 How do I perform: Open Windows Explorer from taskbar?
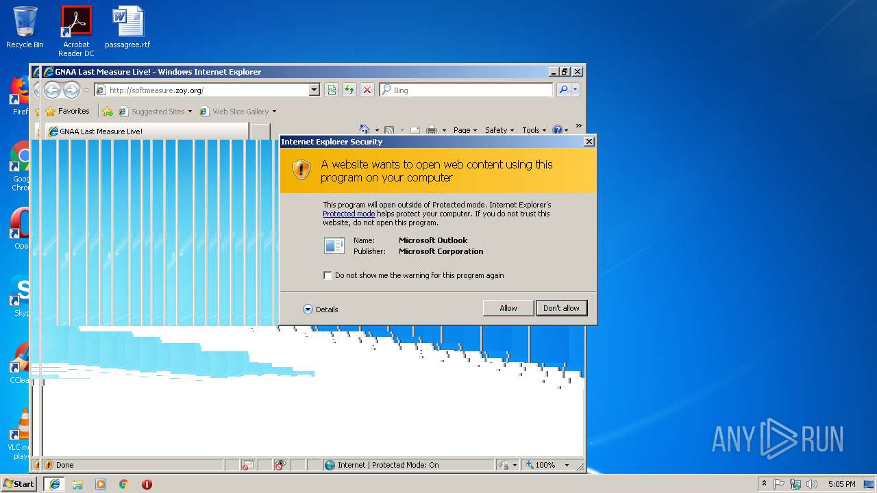[x=77, y=484]
